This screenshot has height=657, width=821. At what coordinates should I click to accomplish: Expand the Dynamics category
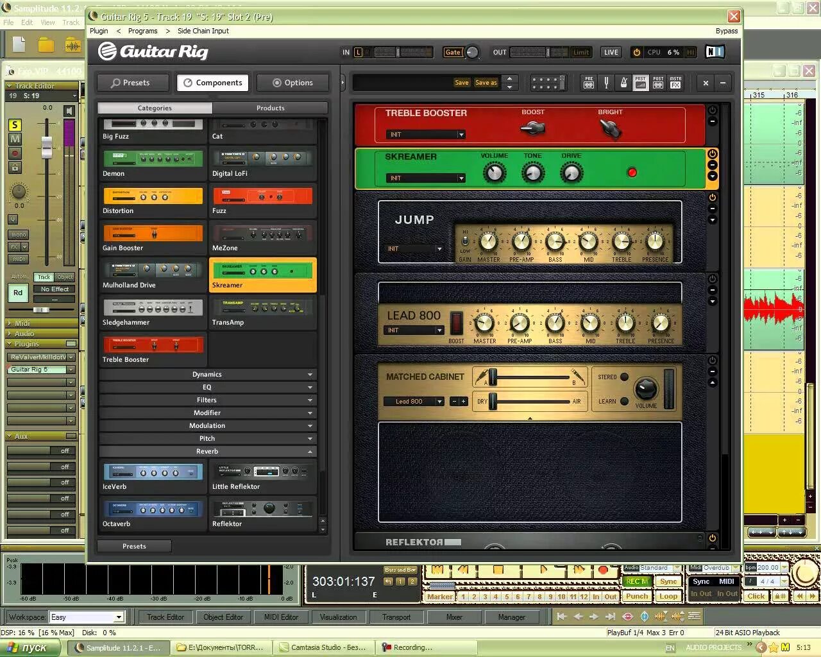(207, 374)
